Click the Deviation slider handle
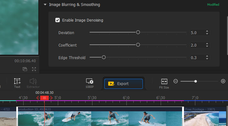Viewport: 228px width, 126px height. (x=138, y=32)
